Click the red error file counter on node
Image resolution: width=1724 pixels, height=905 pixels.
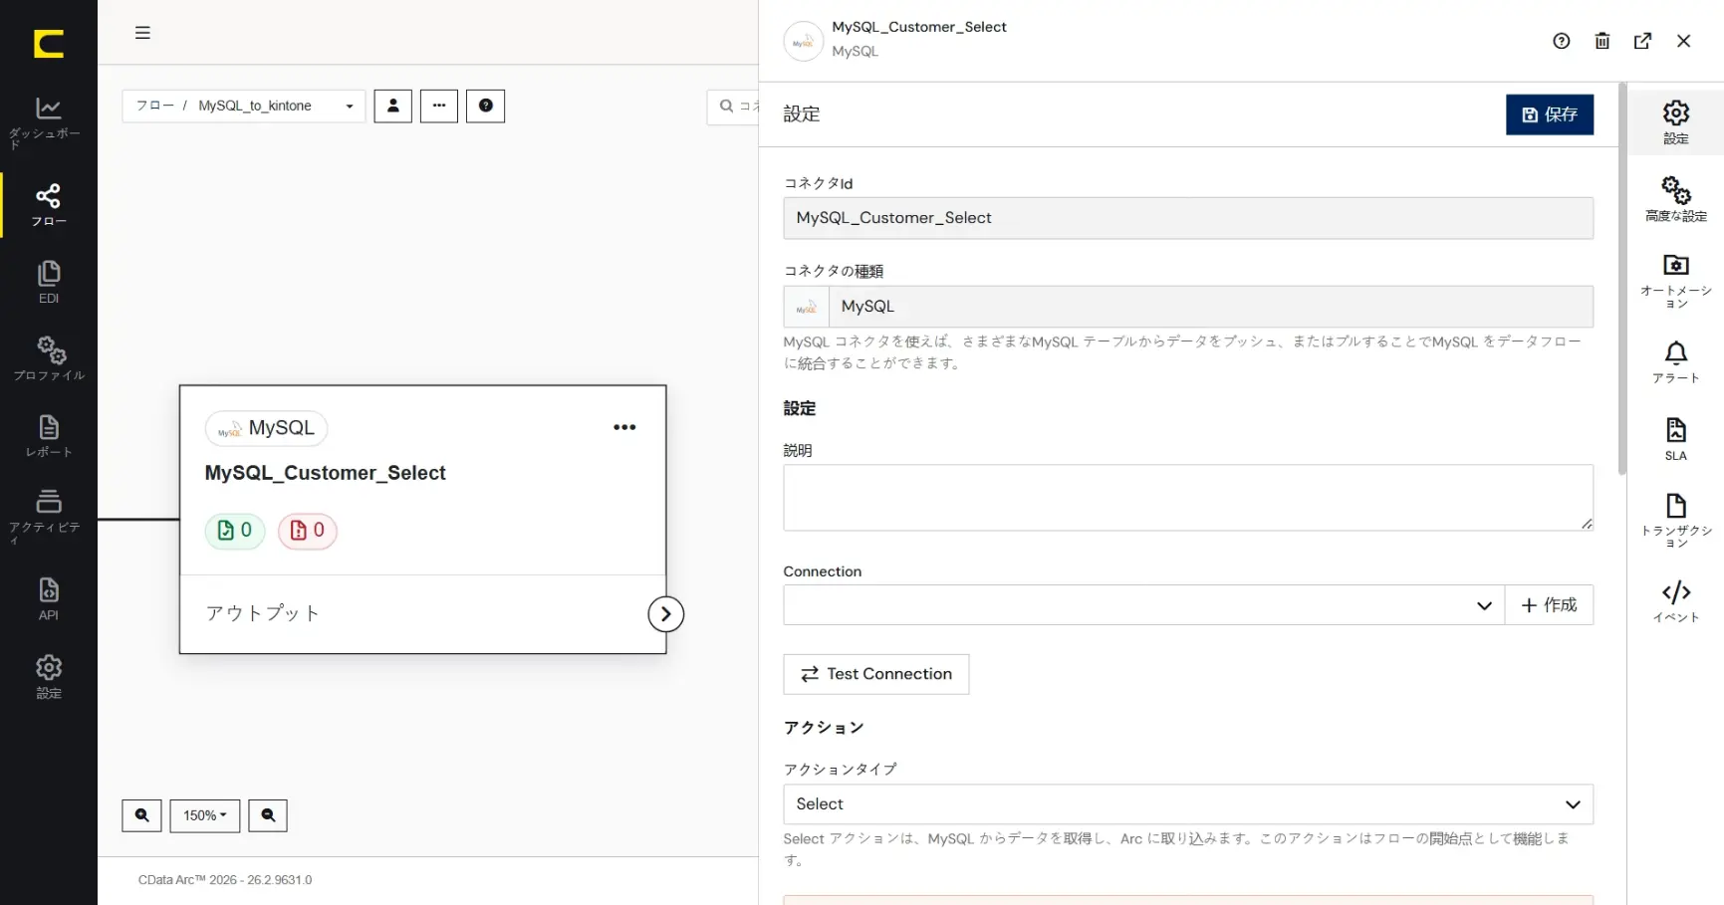pos(307,531)
